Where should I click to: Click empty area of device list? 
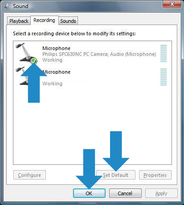pyautogui.click(x=92, y=125)
